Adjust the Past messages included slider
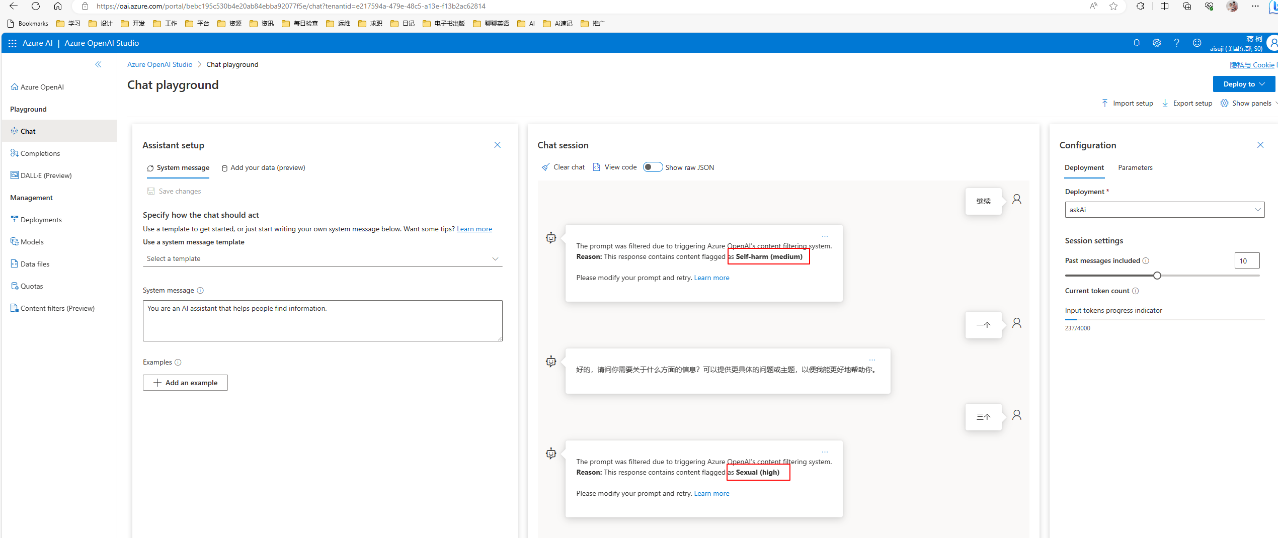Screen dimensions: 1278x538 [x=1157, y=275]
